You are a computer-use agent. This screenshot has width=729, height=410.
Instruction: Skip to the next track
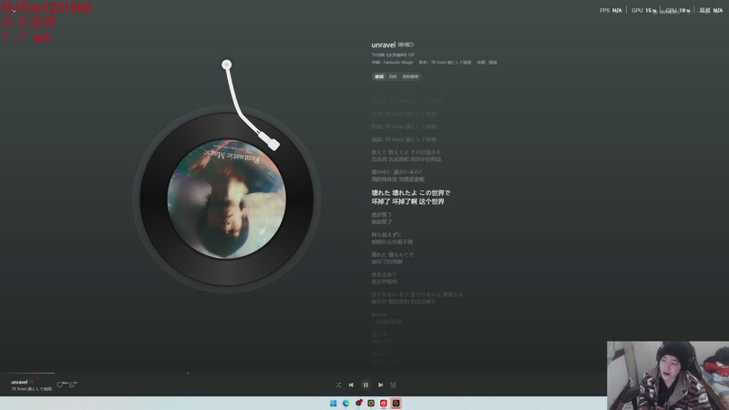click(x=380, y=384)
